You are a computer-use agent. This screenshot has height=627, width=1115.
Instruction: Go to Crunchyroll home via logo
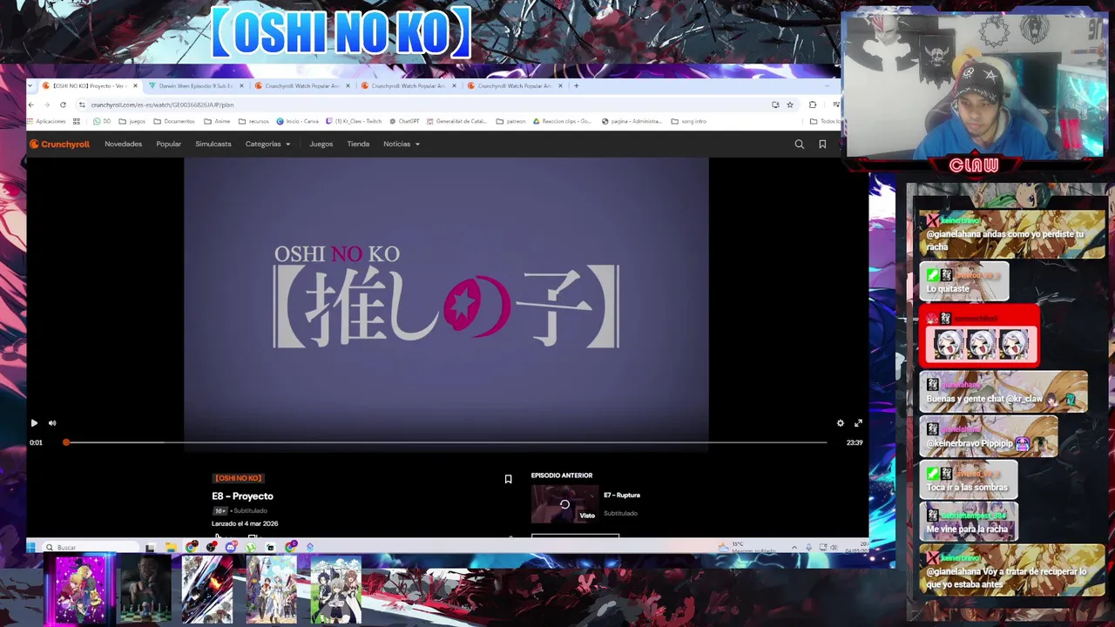click(60, 144)
